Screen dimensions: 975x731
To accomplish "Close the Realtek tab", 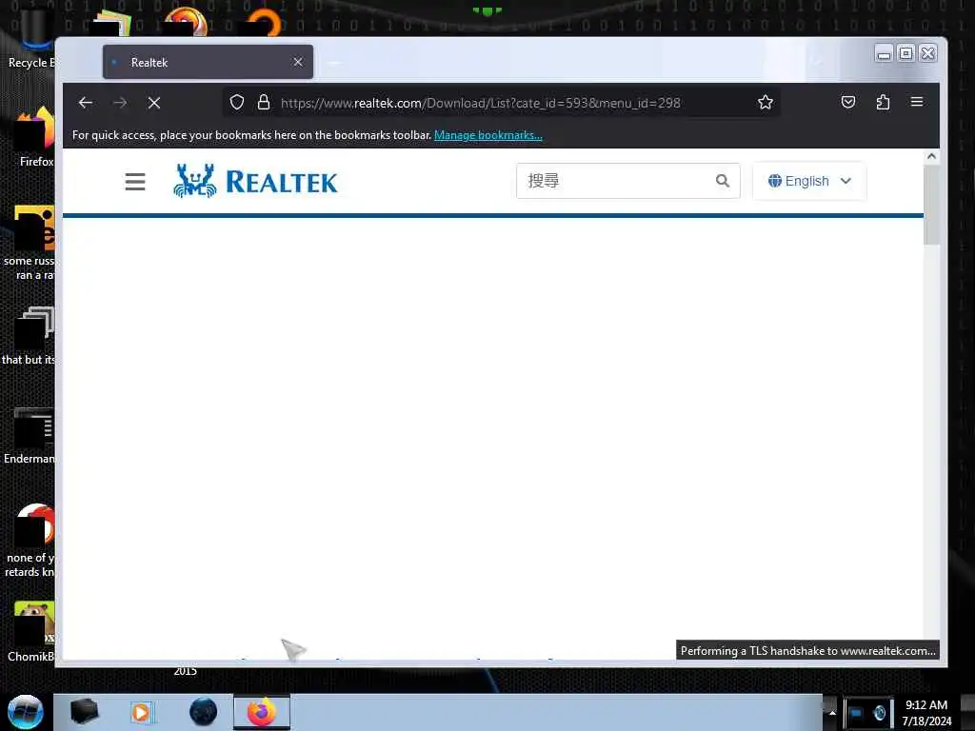I will 298,62.
